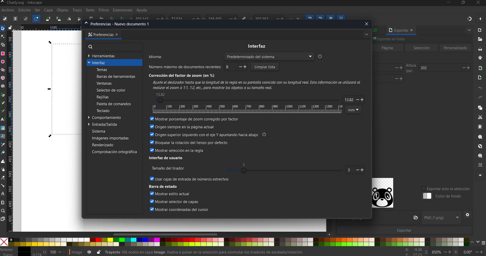Image resolution: width=486 pixels, height=256 pixels.
Task: Select the Connector tool
Action: (x=3, y=186)
